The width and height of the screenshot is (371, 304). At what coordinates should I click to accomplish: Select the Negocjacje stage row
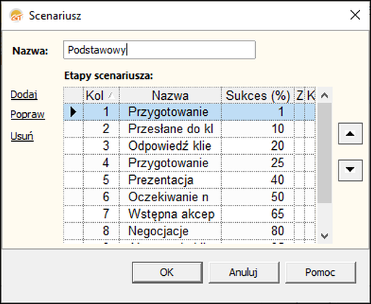(x=189, y=231)
